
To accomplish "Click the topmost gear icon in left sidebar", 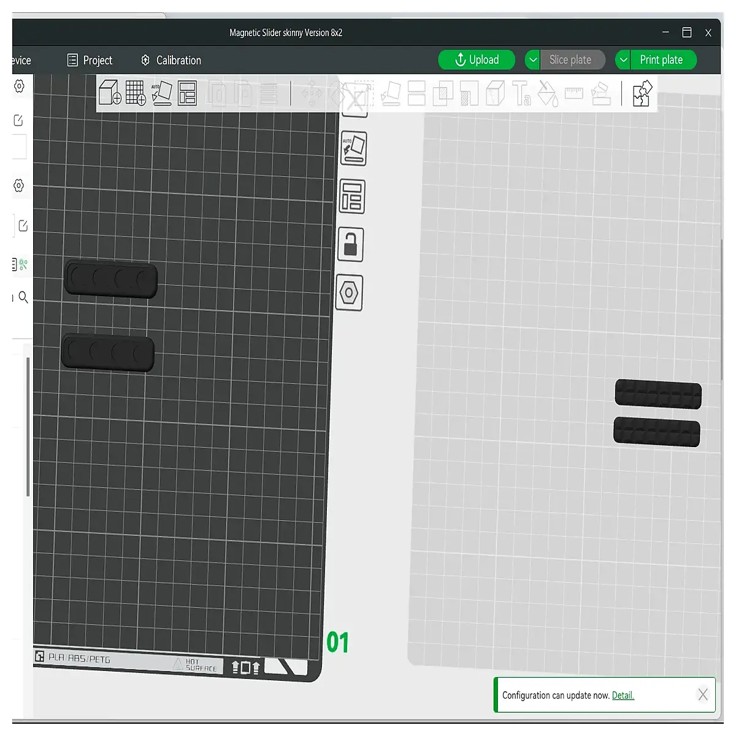I will (x=20, y=86).
